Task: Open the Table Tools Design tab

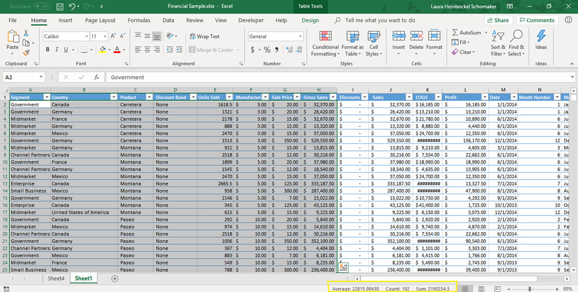Action: (310, 21)
